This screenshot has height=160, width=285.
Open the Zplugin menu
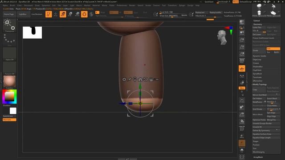(182, 5)
